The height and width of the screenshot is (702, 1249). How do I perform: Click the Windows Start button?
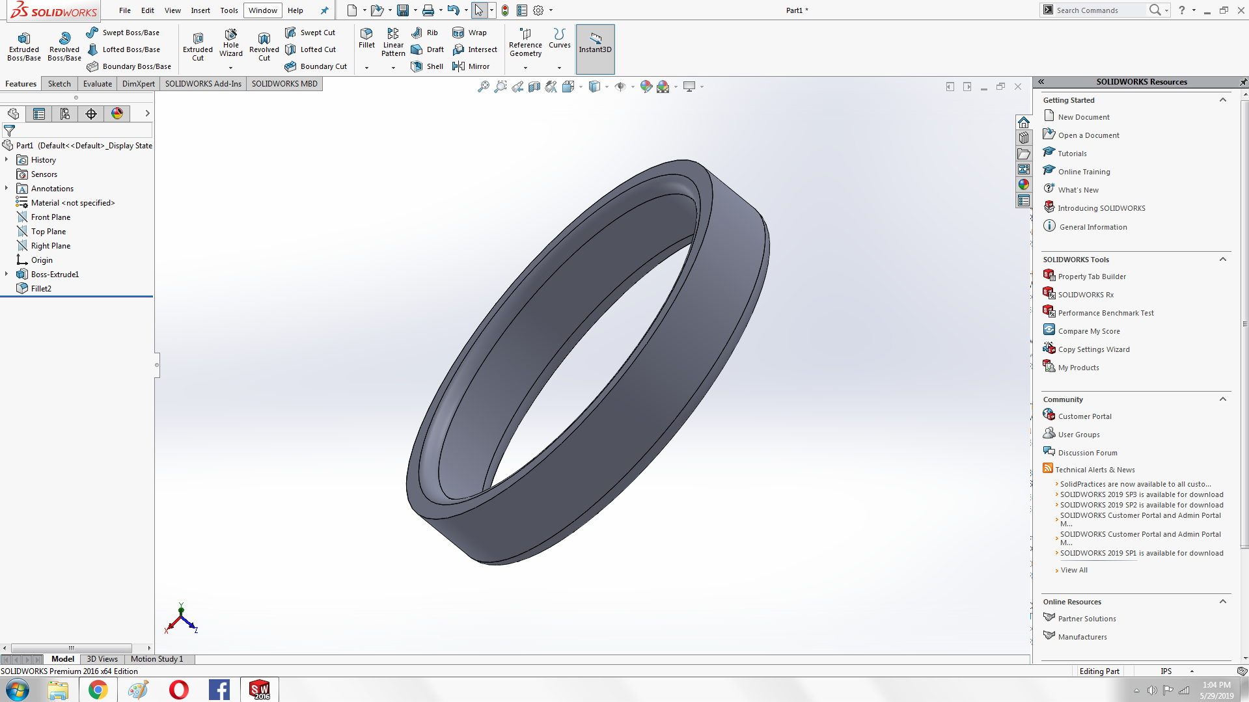pos(18,690)
